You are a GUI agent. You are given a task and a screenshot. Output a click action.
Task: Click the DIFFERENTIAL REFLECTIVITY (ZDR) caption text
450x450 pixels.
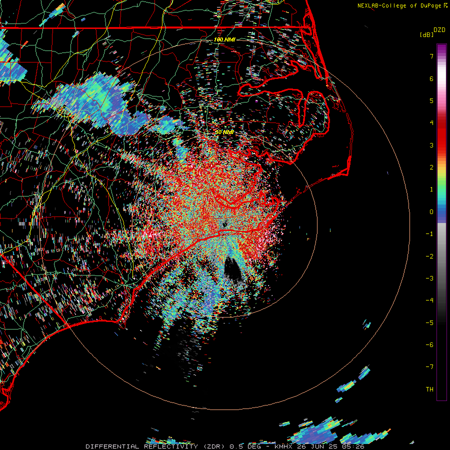click(156, 446)
